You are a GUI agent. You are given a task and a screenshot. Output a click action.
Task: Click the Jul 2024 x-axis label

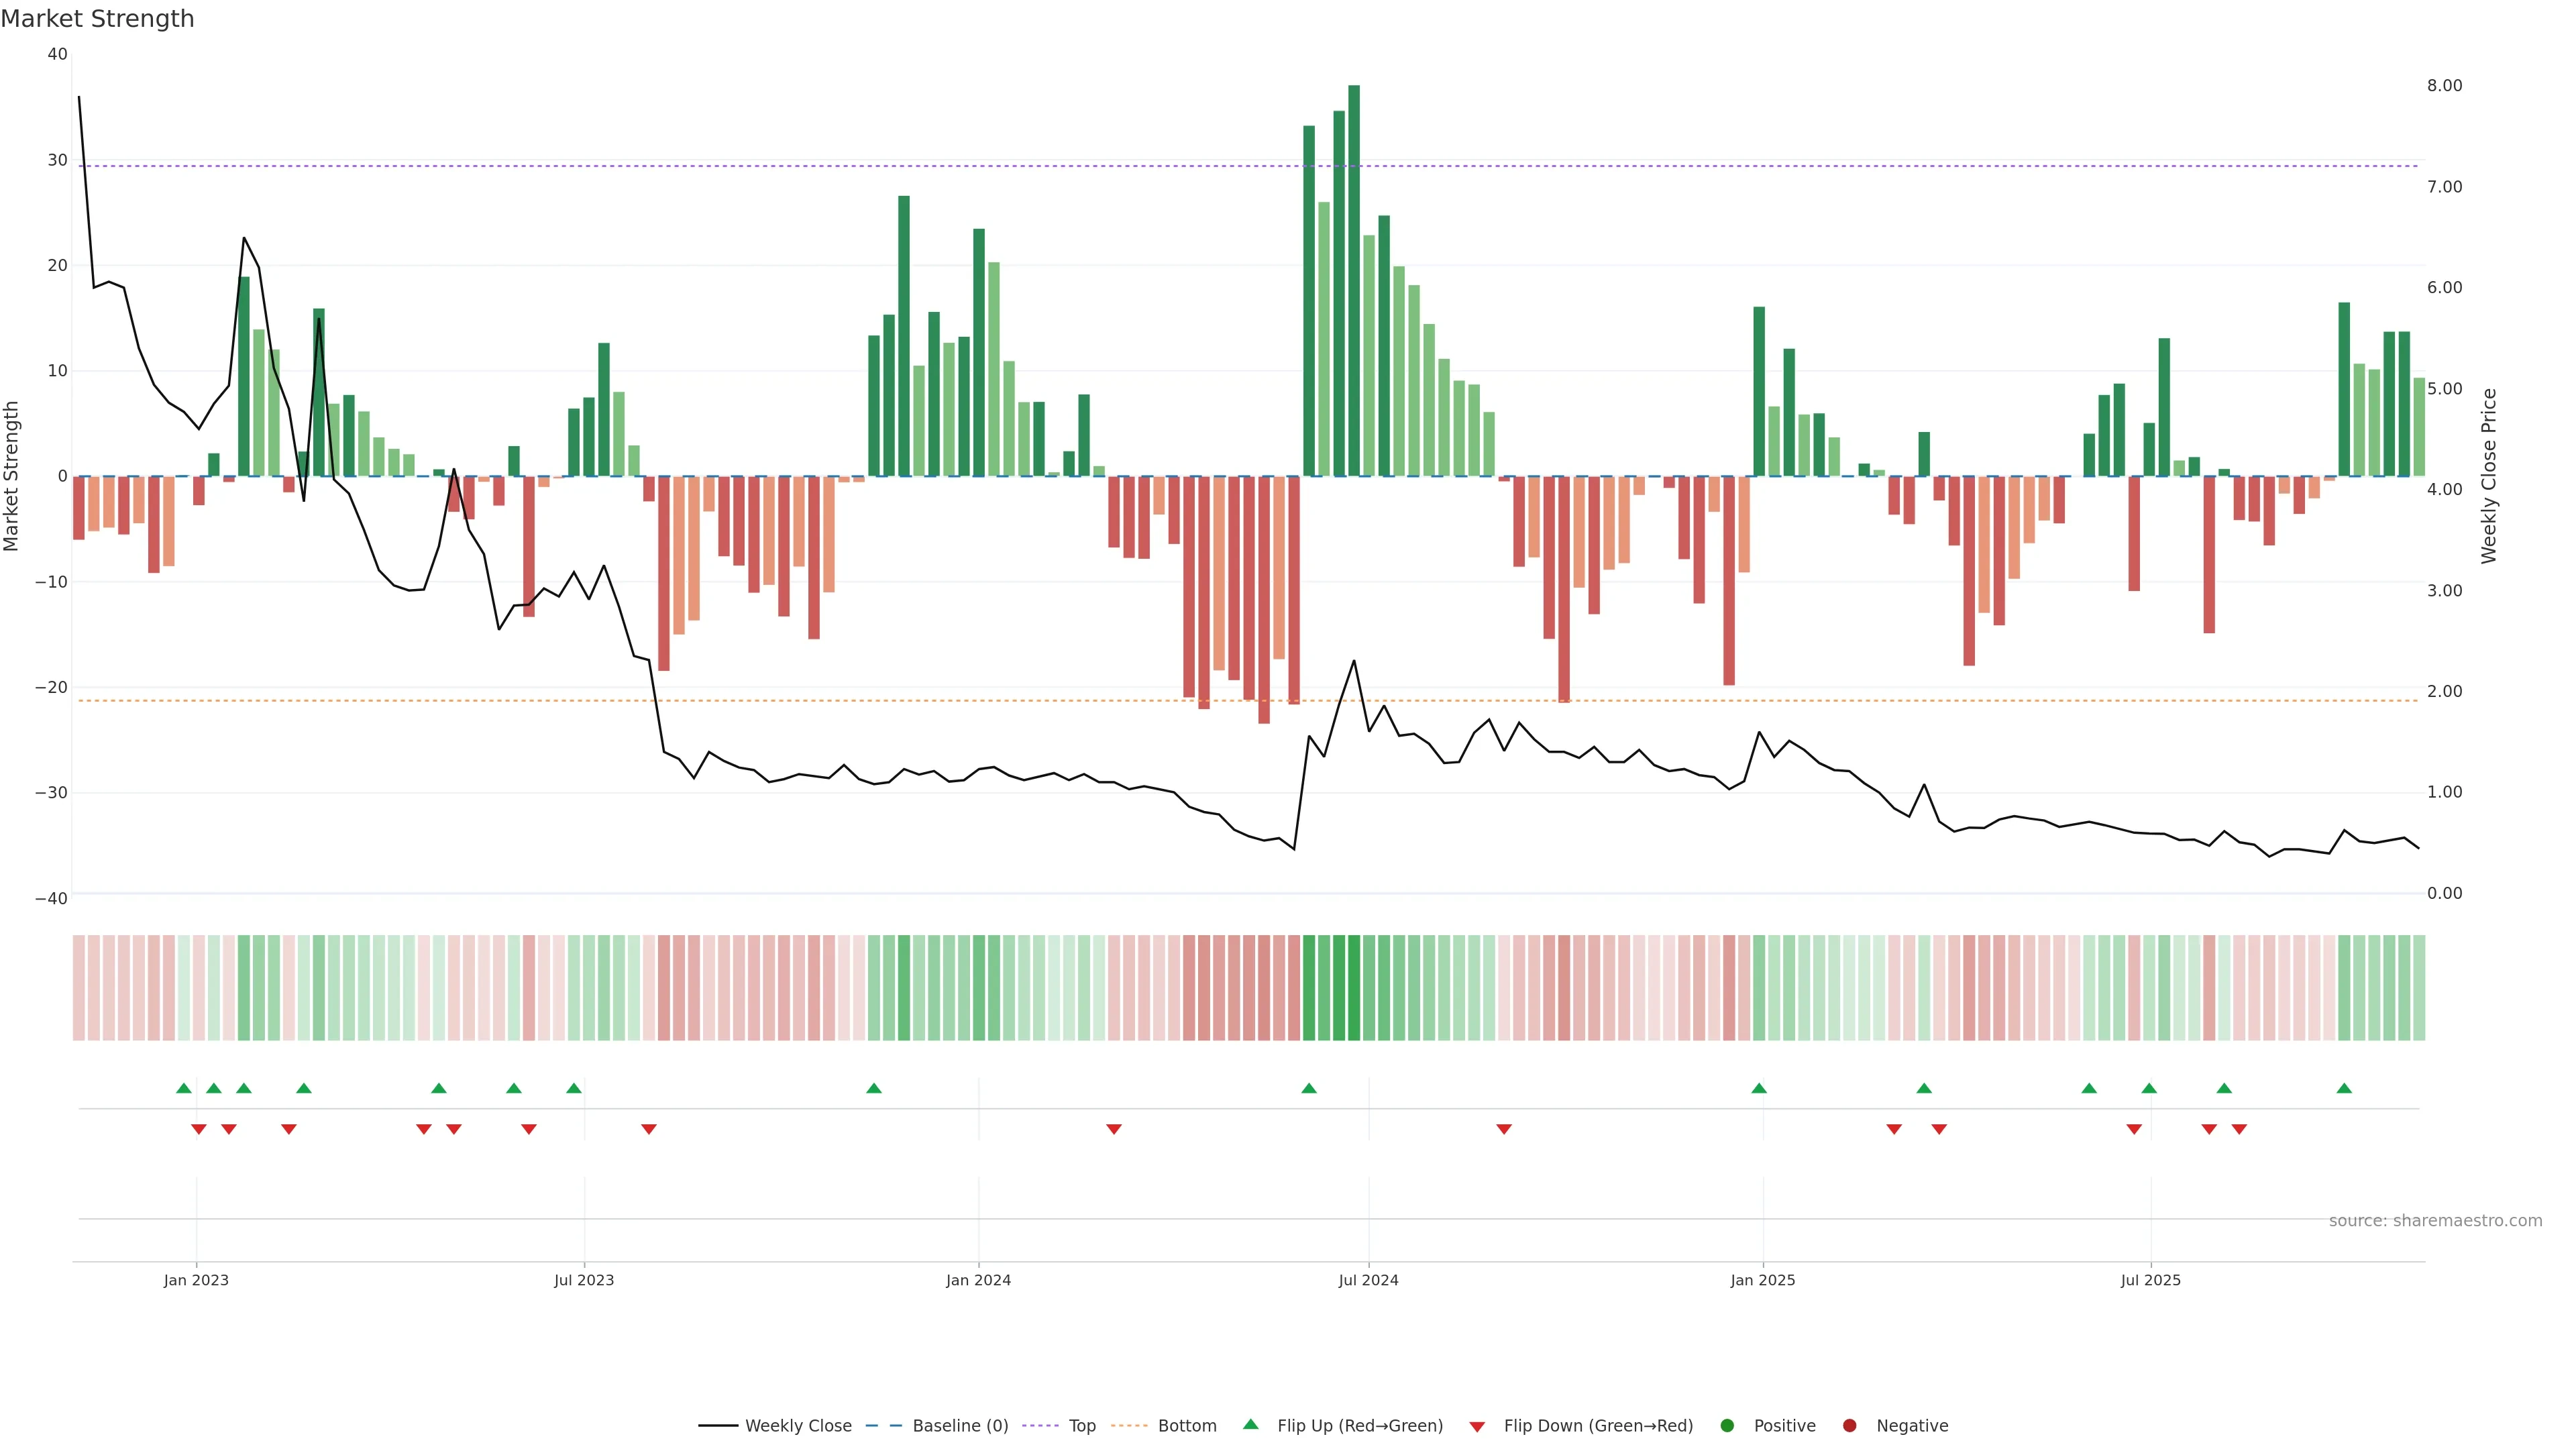1368,1280
